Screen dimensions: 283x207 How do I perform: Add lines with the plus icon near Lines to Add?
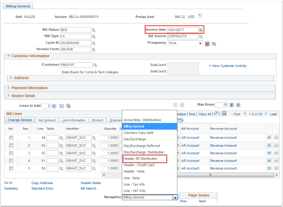tap(54, 106)
